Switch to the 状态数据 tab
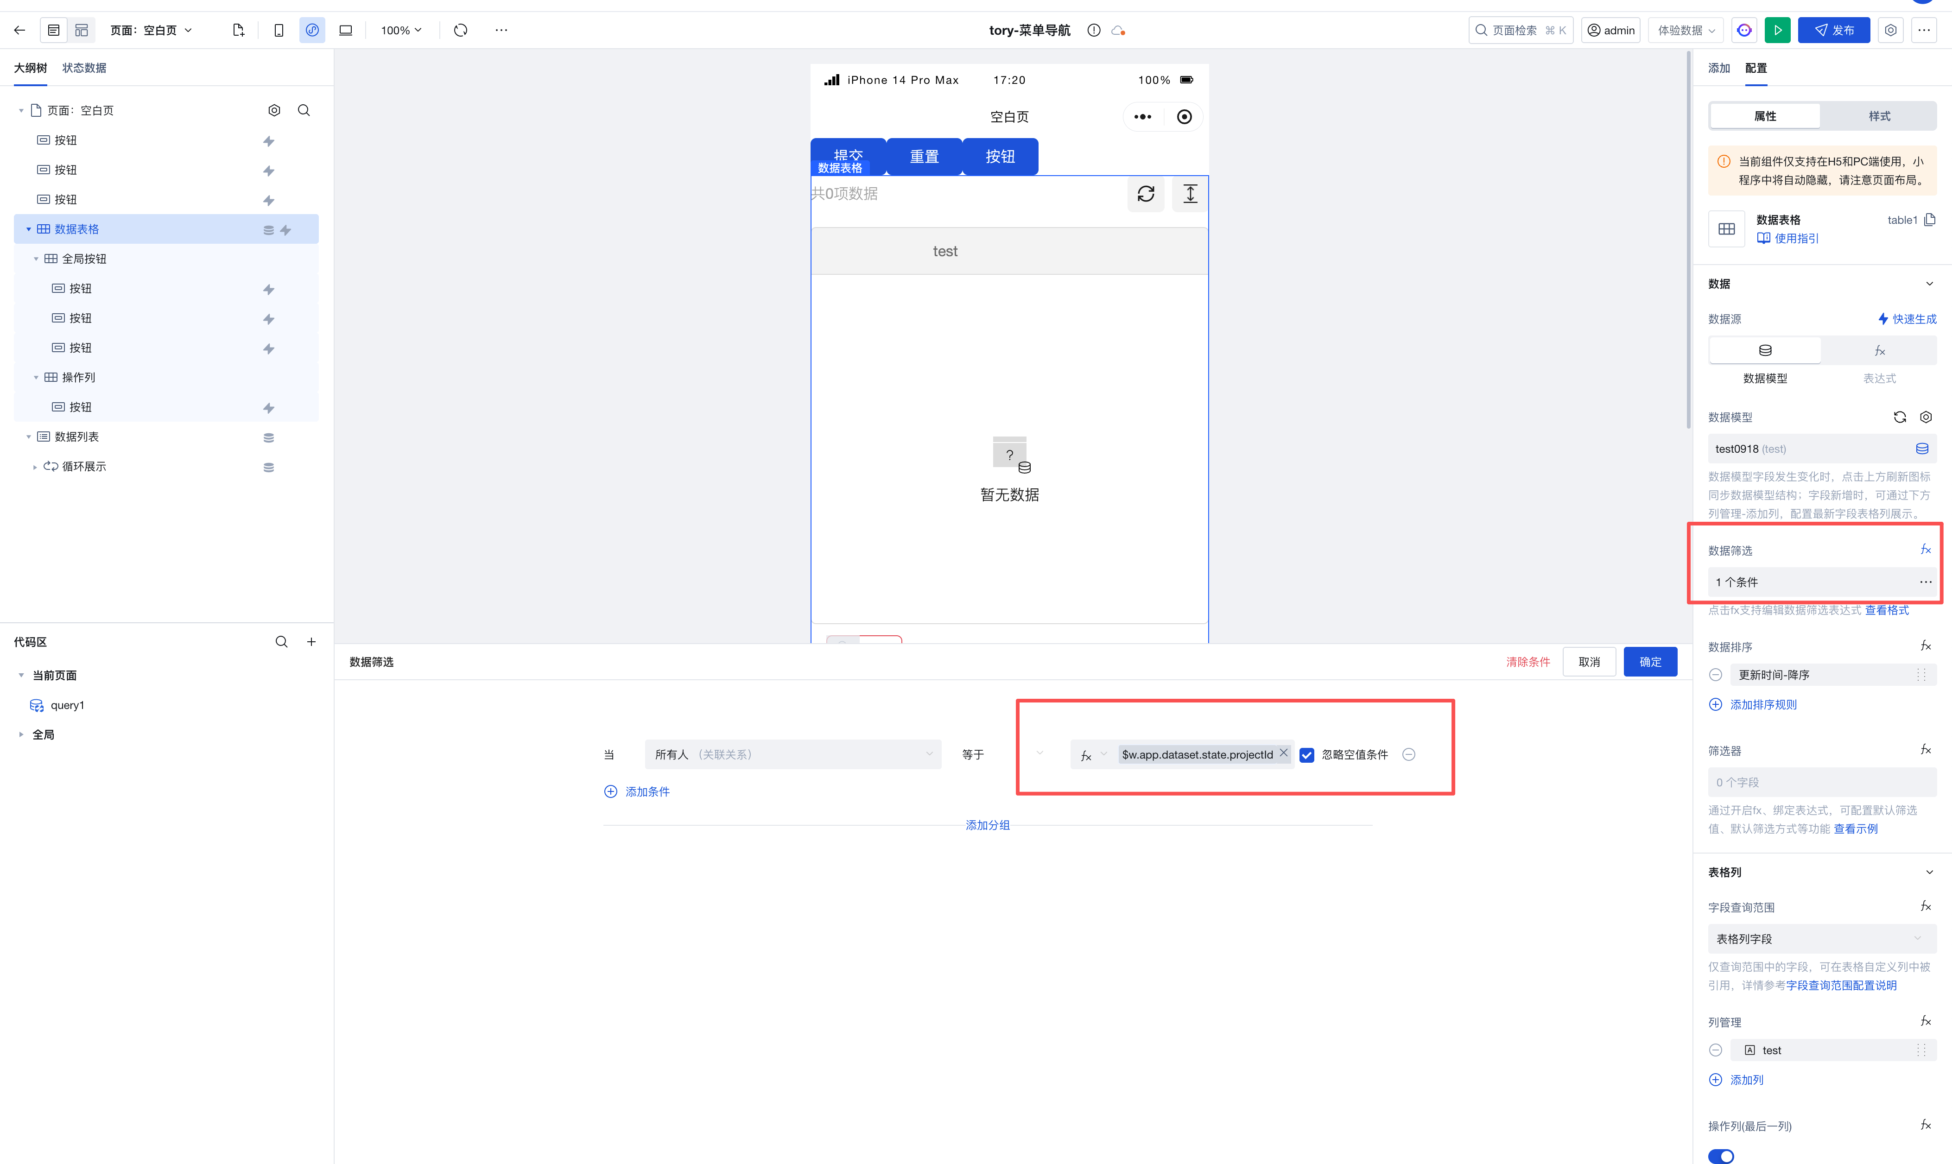Viewport: 1952px width, 1164px height. 84,68
